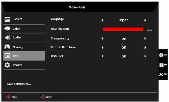Screen dimensions: 169x102
Task: Open the System menu
Action: point(24,65)
